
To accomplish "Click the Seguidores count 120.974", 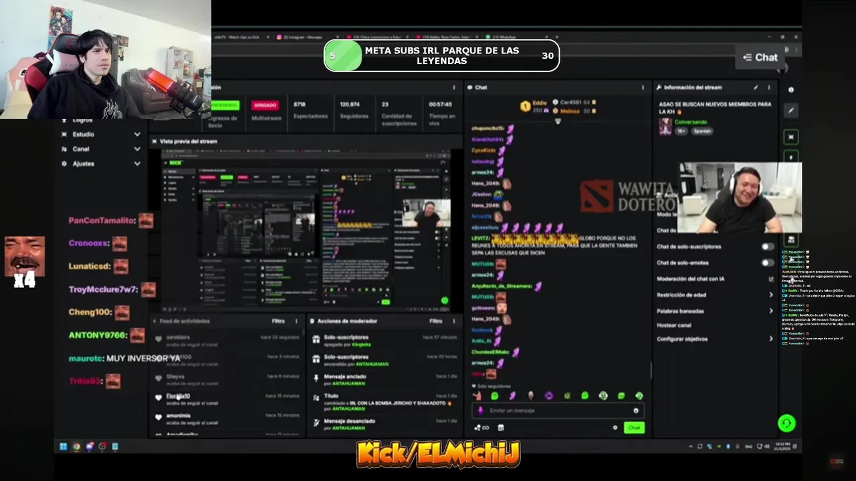I will point(349,104).
